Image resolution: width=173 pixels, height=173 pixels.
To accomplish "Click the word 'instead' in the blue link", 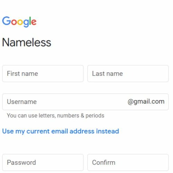I will point(108,131).
